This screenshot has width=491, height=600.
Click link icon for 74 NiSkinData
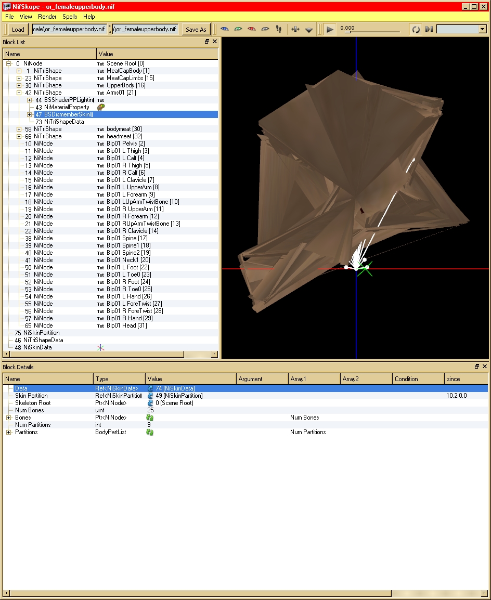point(150,388)
